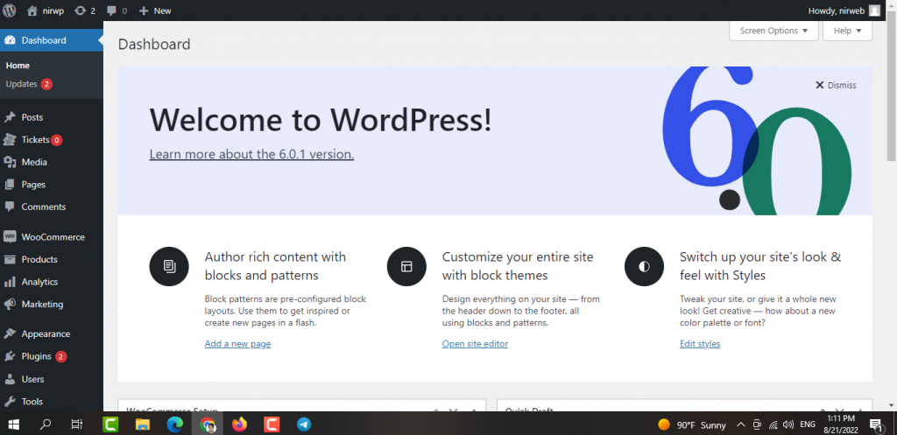Click the user avatar in admin bar

(875, 11)
